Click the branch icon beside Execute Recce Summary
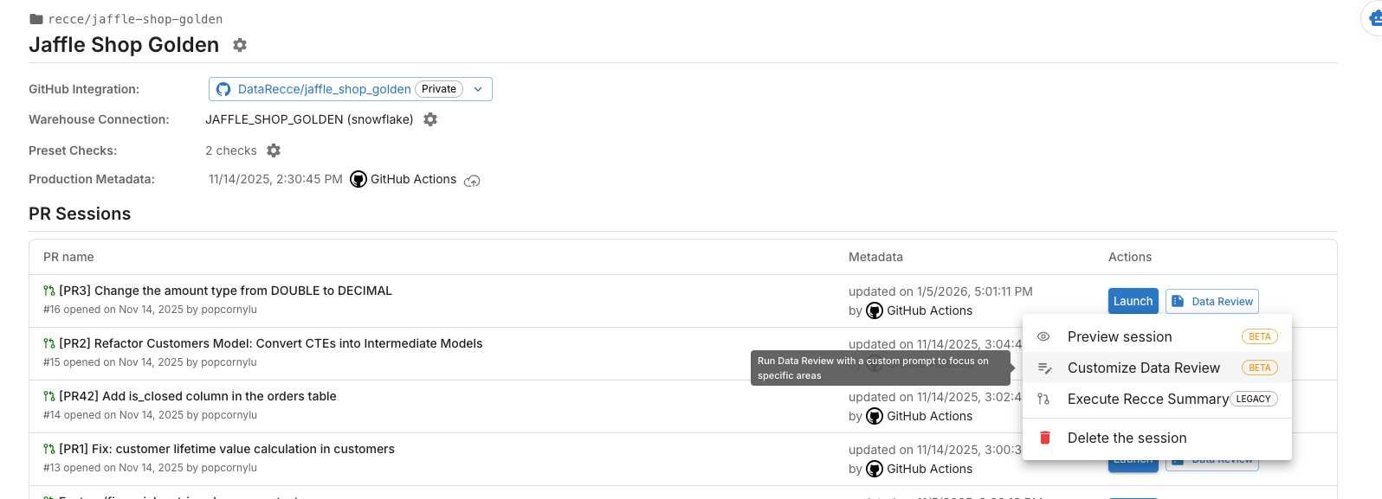The width and height of the screenshot is (1382, 499). 1043,399
